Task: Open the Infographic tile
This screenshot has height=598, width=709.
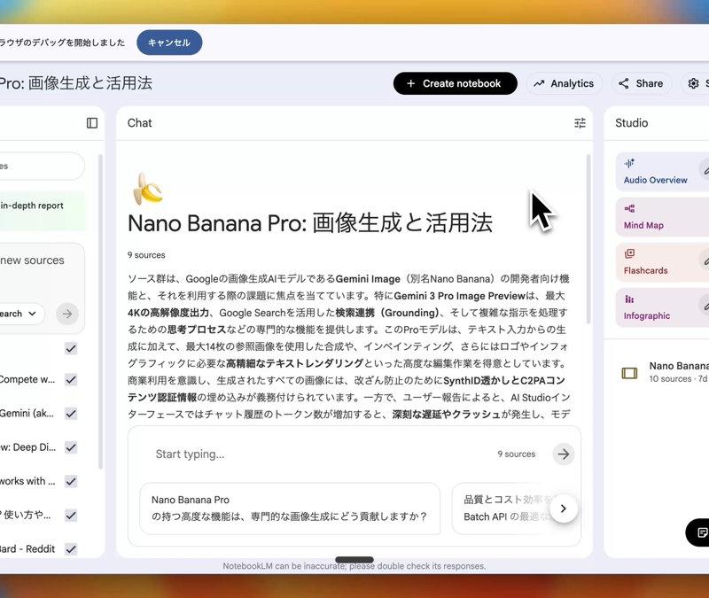Action: coord(662,307)
